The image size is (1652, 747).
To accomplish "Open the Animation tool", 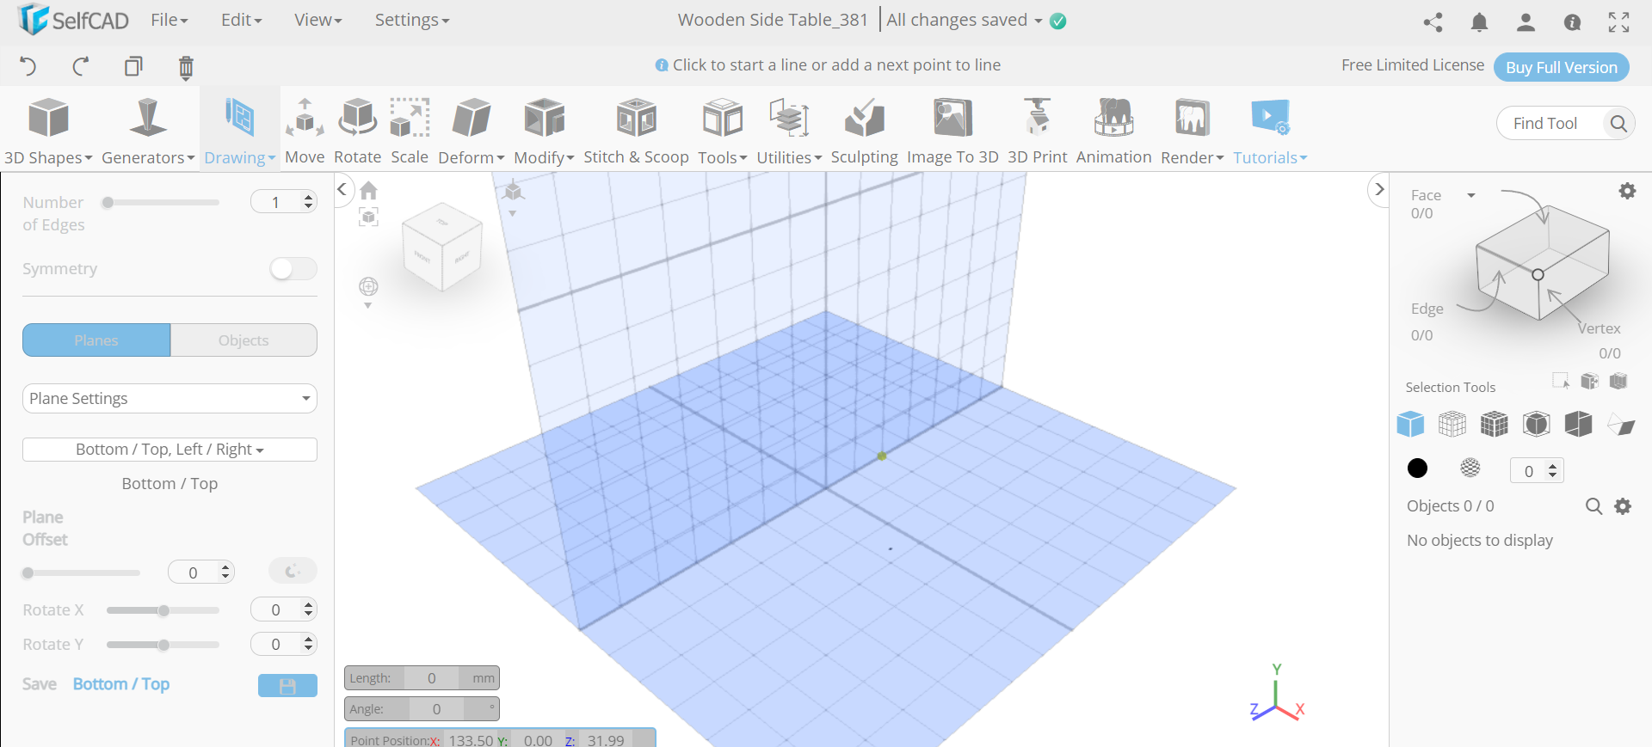I will tap(1113, 131).
